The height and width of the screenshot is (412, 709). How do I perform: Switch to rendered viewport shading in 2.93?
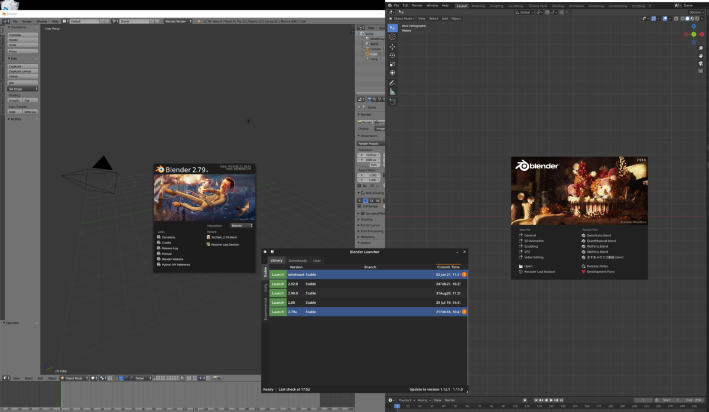click(697, 18)
